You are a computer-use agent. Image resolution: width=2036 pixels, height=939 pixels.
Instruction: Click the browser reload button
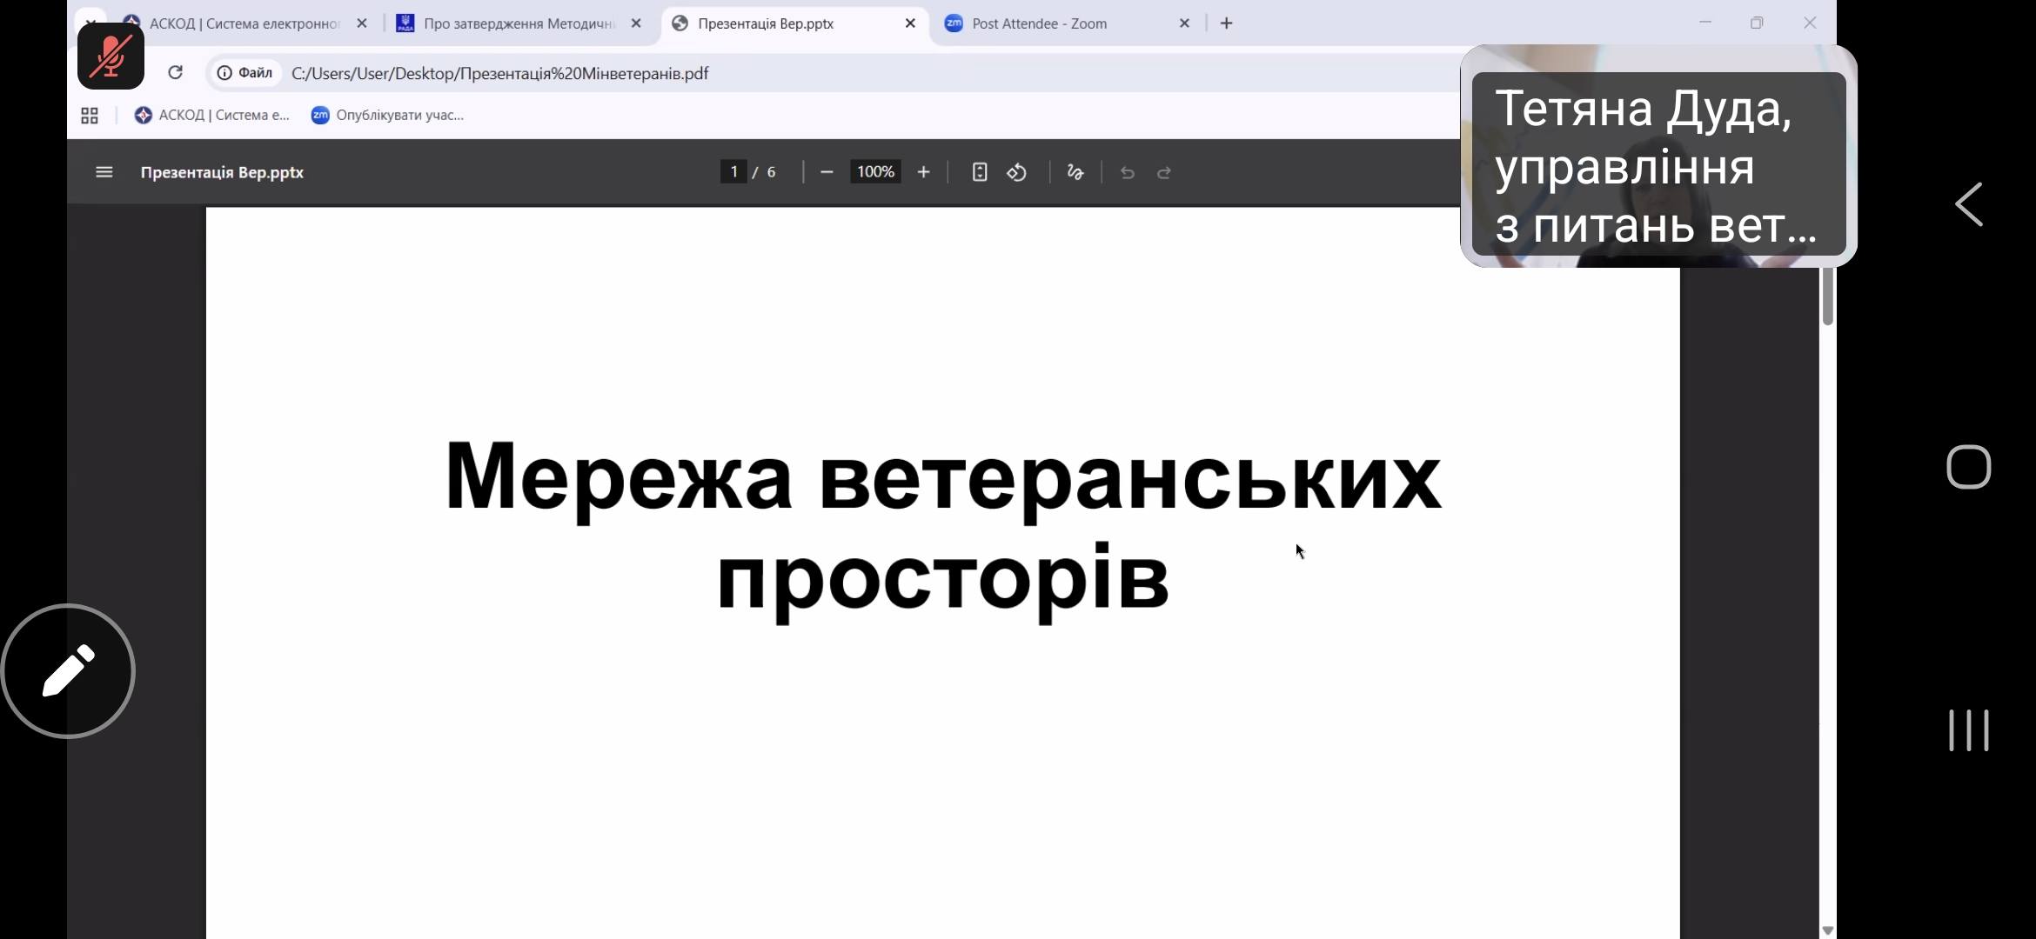pyautogui.click(x=175, y=73)
